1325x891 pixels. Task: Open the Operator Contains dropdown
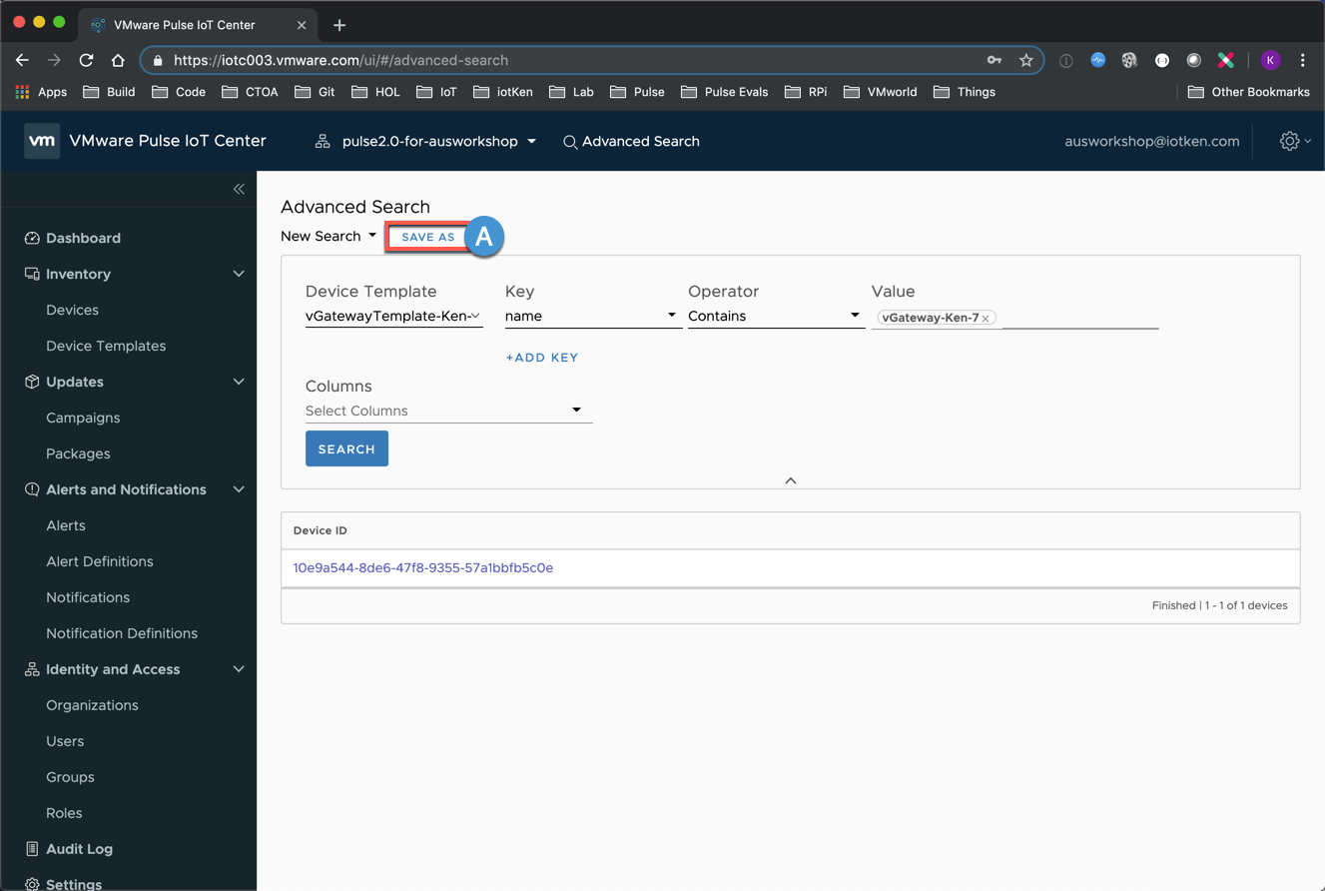775,316
